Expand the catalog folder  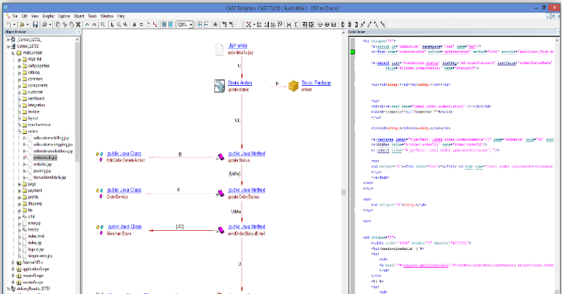(x=19, y=73)
